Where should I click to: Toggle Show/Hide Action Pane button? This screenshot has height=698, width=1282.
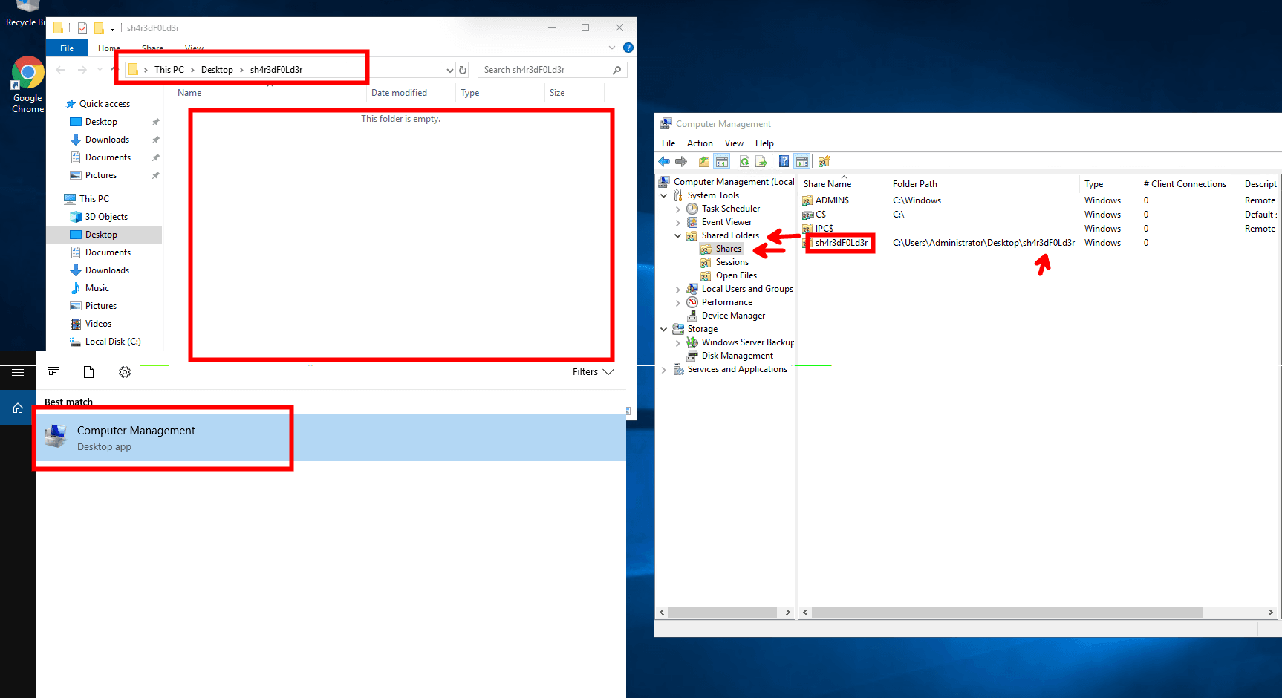(x=802, y=162)
